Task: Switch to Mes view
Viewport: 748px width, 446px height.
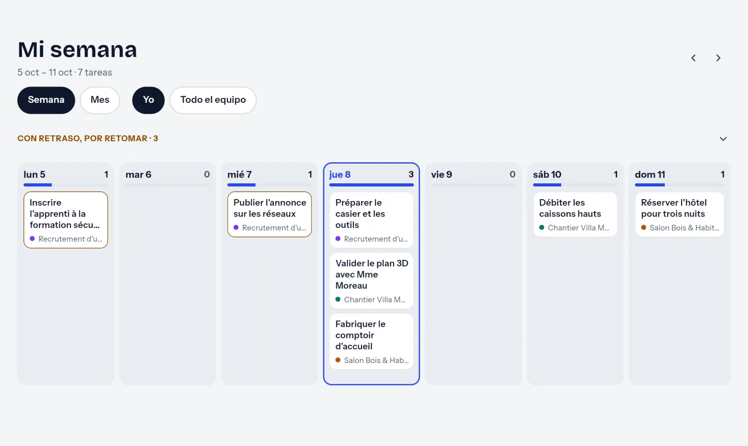Action: point(100,100)
